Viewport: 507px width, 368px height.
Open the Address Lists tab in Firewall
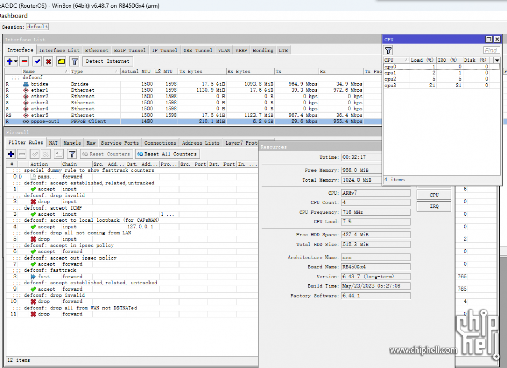click(x=201, y=143)
